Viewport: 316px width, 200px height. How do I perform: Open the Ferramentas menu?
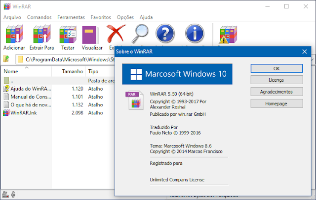click(71, 17)
